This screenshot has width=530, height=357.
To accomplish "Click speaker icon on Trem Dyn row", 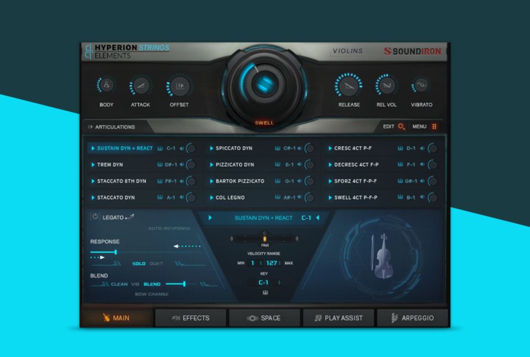I will pos(182,165).
